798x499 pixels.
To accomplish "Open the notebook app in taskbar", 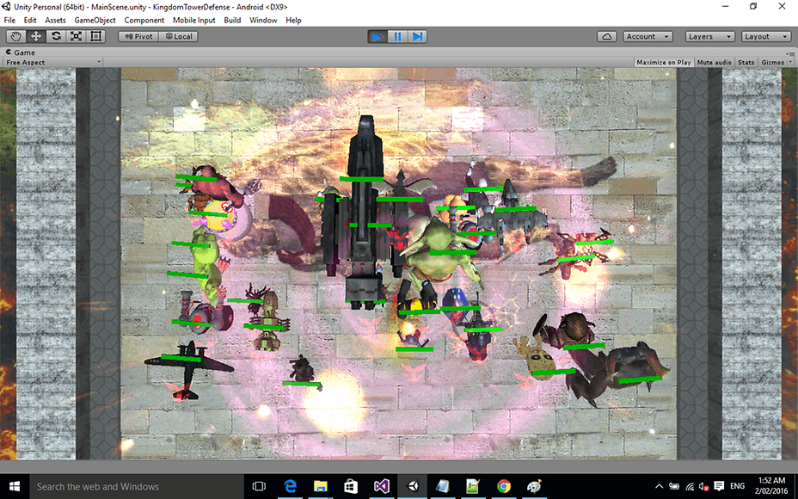I will point(443,486).
